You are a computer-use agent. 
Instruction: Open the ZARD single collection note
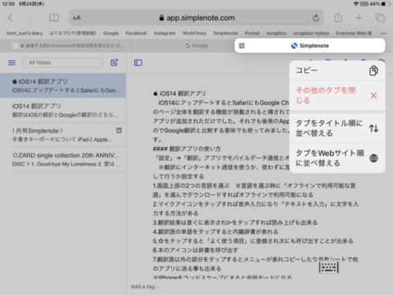[x=63, y=159]
